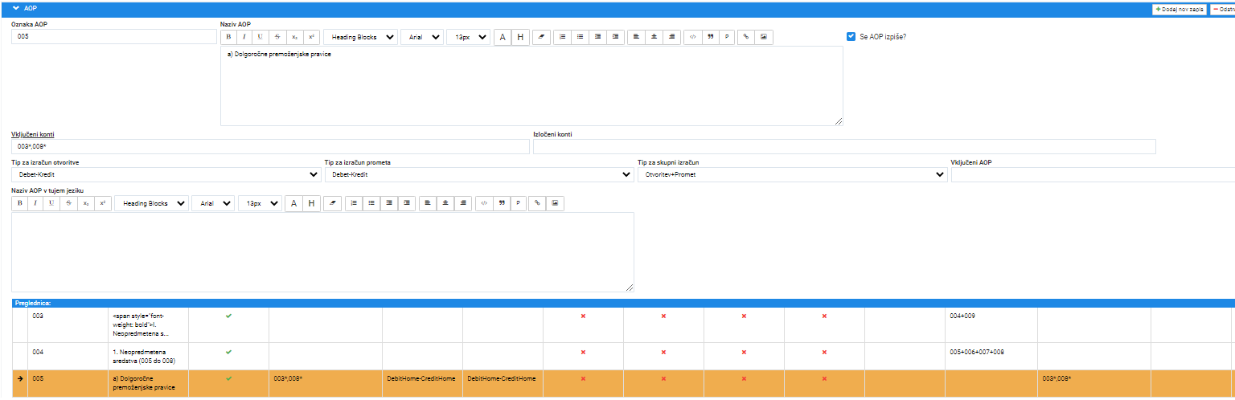This screenshot has height=400, width=1235.
Task: Underline text in the foreign-language name toolbar
Action: click(52, 204)
